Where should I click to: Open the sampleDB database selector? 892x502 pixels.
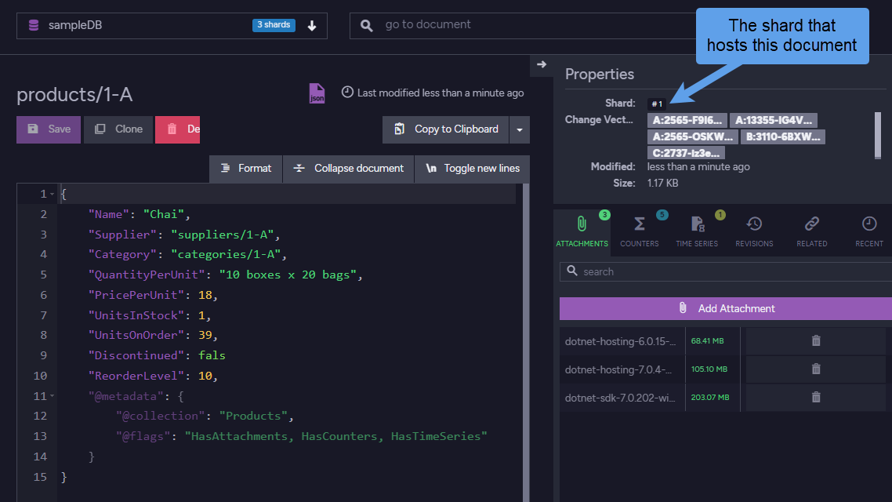tap(172, 26)
